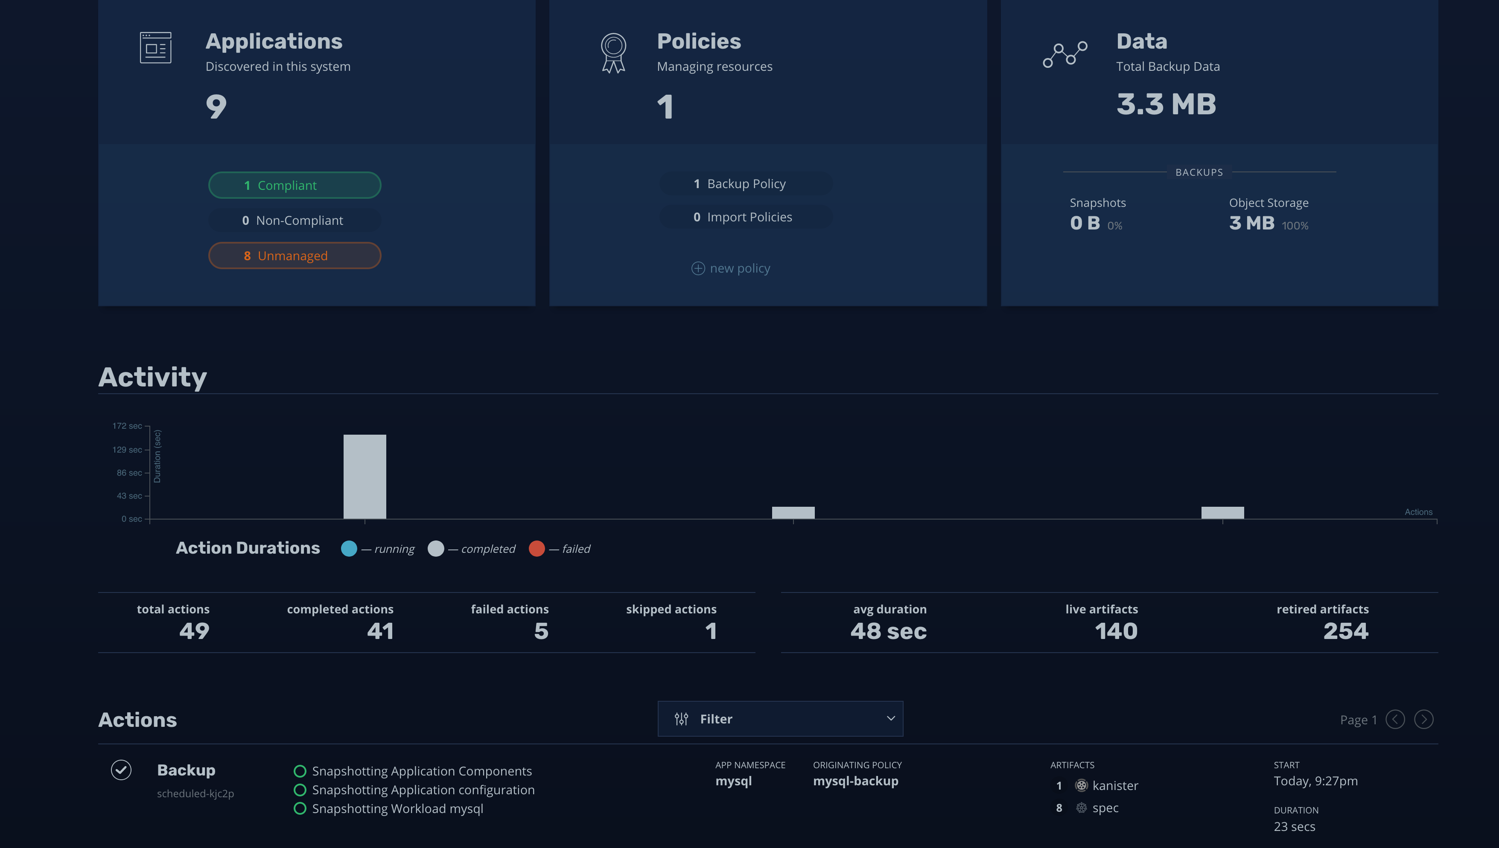Click the tallest bar in Activity chart
This screenshot has width=1499, height=848.
point(365,476)
